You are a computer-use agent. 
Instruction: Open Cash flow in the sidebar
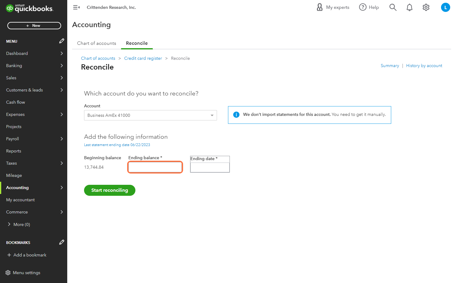tap(16, 102)
